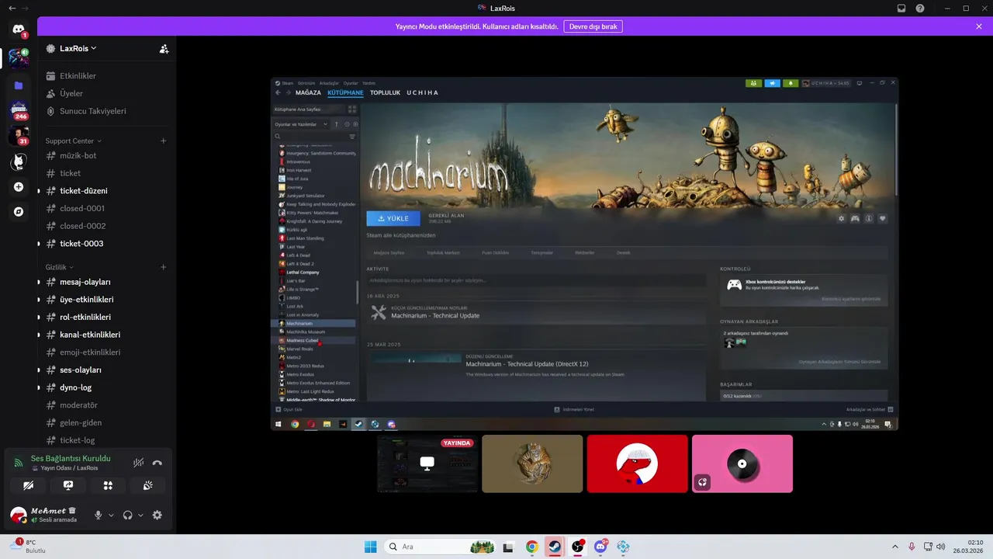Open Üyeler in the channel list
The width and height of the screenshot is (993, 559).
(106, 93)
